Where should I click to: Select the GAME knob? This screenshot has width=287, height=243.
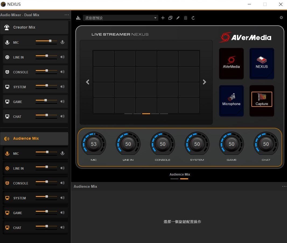231,144
